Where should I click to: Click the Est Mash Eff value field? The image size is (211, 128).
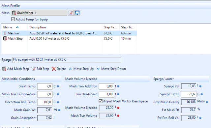click(189, 110)
